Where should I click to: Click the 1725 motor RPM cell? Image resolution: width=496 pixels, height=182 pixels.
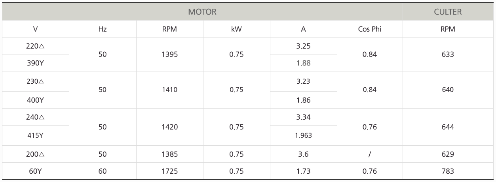[169, 171]
